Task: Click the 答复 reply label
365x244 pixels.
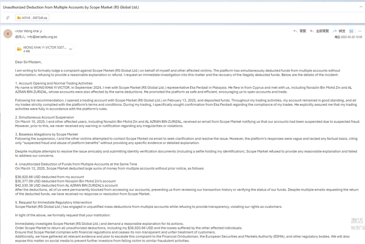Action: click(303, 31)
